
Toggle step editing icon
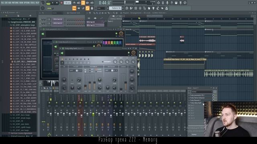click(x=83, y=8)
